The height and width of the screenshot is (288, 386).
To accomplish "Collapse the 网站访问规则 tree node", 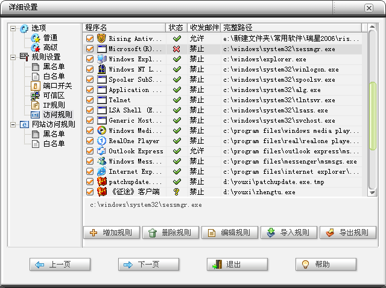I will (13, 125).
